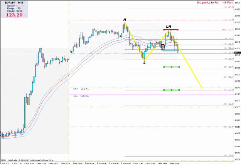Click the '24 123.51' Fibonacci label
This screenshot has width=241, height=165.
click(x=229, y=38)
